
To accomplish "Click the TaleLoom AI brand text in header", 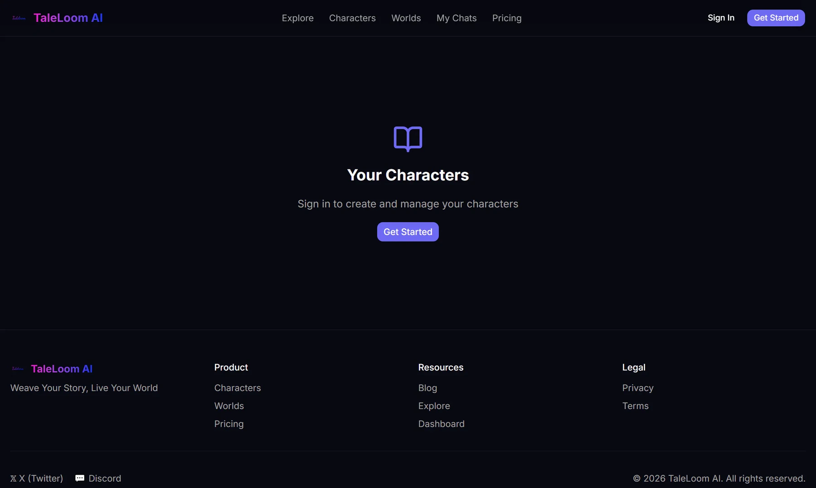I will click(x=68, y=18).
